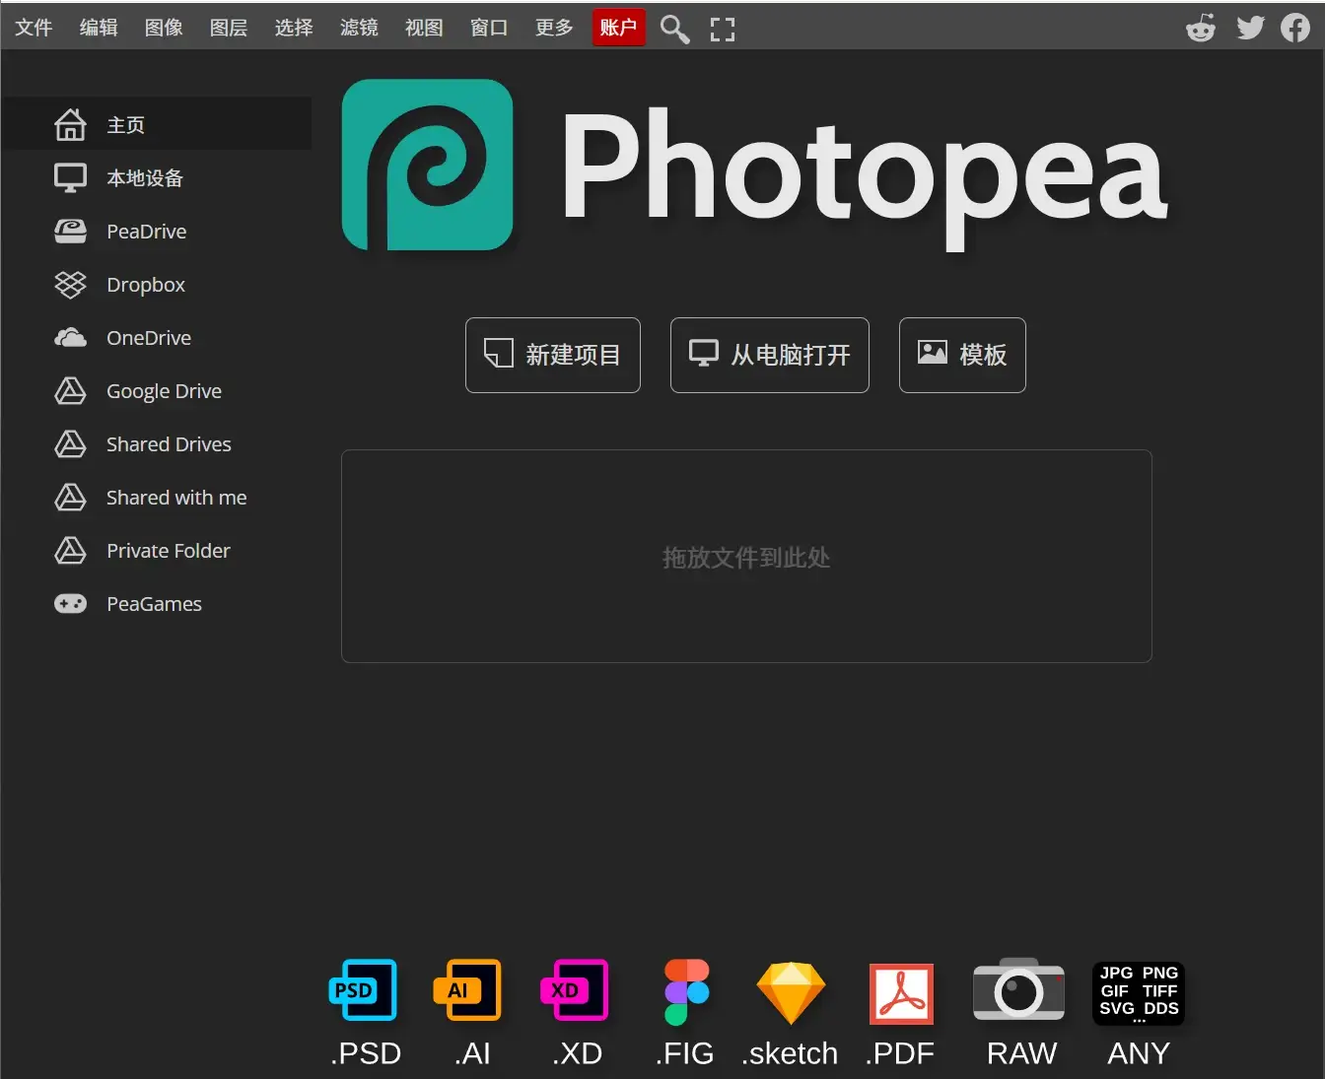1325x1079 pixels.
Task: Open PeaGames text entry
Action: point(154,604)
